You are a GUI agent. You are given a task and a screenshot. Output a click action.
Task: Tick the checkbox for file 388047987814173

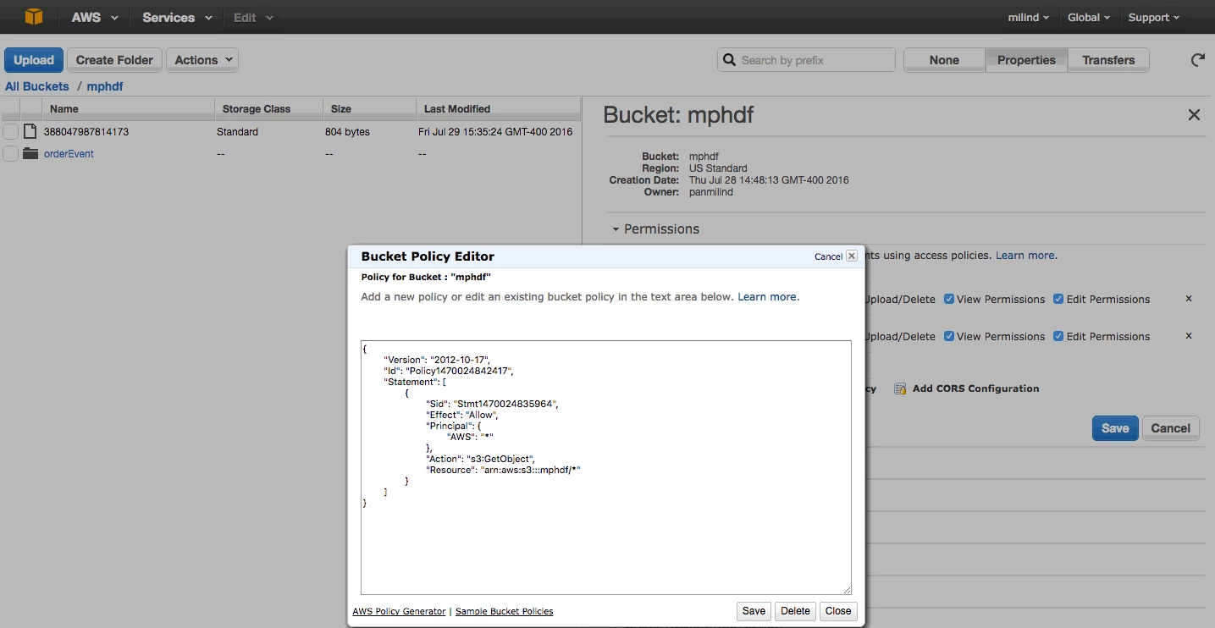tap(10, 131)
